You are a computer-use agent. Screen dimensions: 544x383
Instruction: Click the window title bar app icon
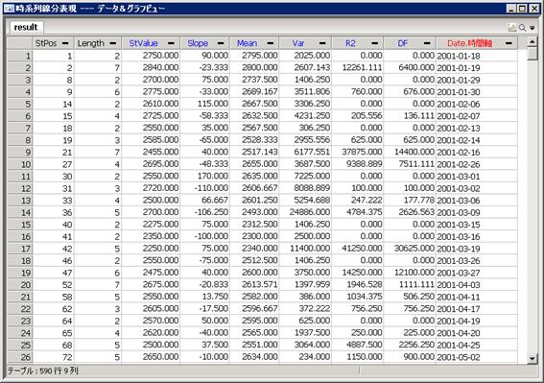9,9
